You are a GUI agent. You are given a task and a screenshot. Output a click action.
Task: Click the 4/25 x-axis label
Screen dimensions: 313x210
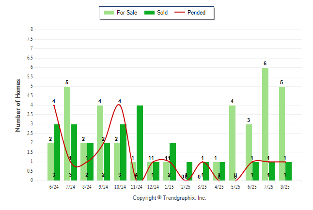219,187
